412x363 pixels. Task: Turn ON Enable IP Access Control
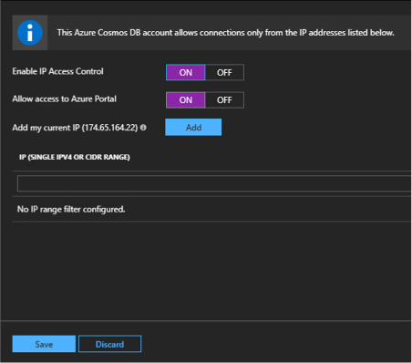[x=186, y=72]
